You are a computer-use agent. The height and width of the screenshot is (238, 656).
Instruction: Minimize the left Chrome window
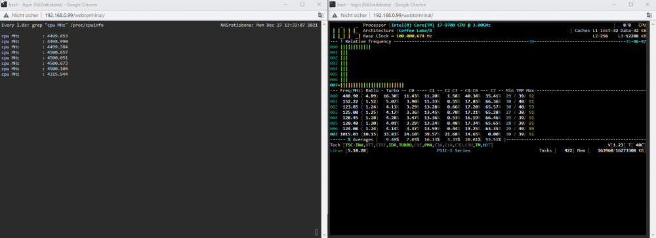285,4
